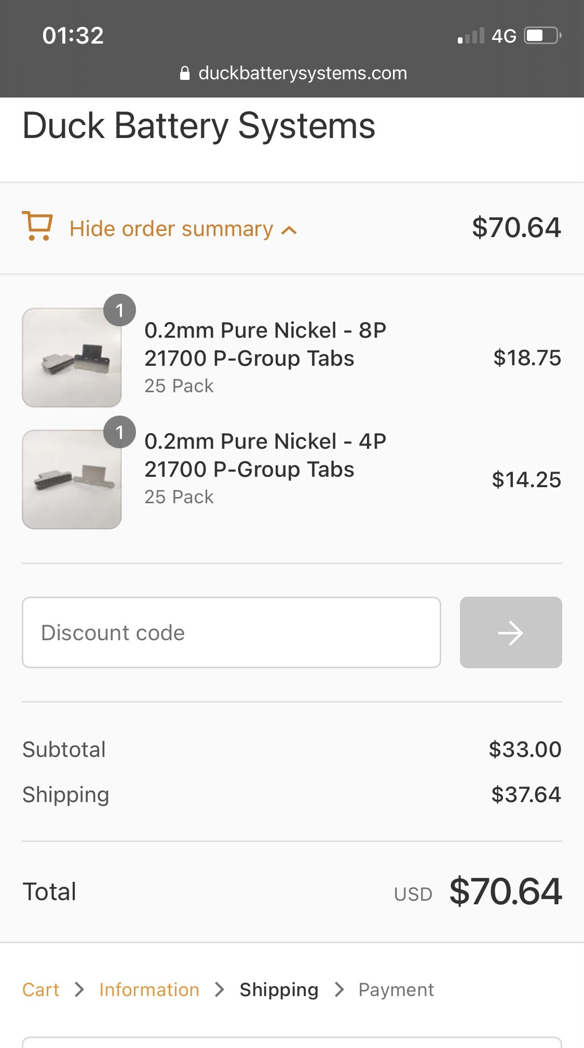This screenshot has height=1048, width=584.
Task: Open the 4P nickel tabs thumbnail
Action: [x=72, y=479]
